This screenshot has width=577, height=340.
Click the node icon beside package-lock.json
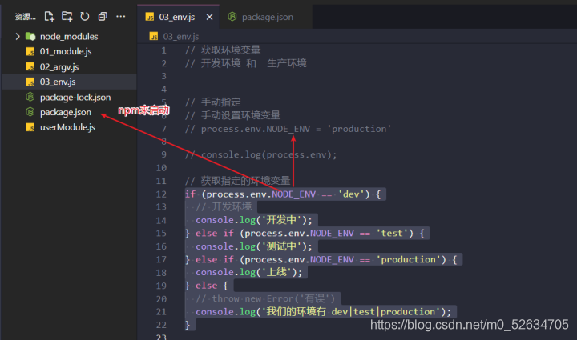tap(30, 97)
